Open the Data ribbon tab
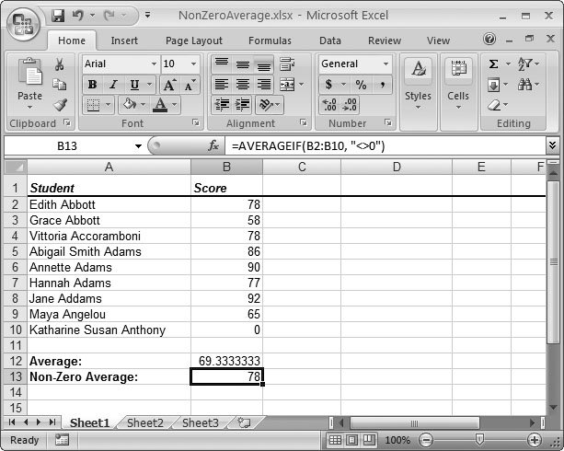 330,40
